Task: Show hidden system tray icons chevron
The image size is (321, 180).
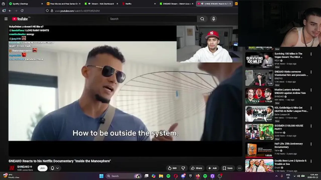Action: 276,176
